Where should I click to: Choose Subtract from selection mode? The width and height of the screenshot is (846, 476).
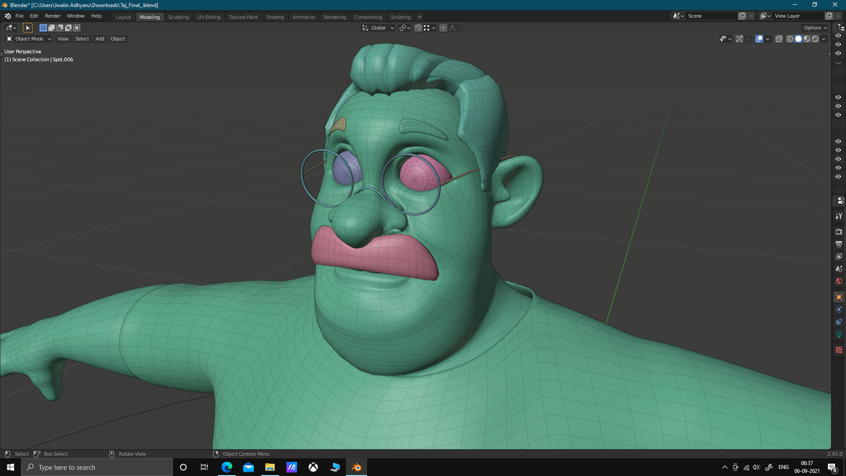pos(60,28)
